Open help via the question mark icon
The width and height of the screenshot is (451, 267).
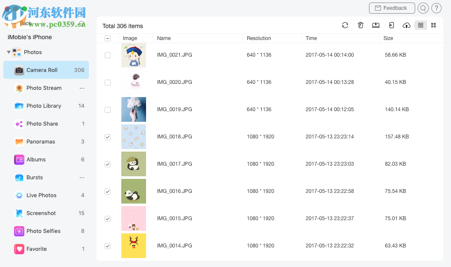click(x=436, y=8)
